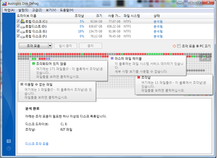Click the 일시 중지 button
This screenshot has width=217, height=158.
[x=65, y=46]
